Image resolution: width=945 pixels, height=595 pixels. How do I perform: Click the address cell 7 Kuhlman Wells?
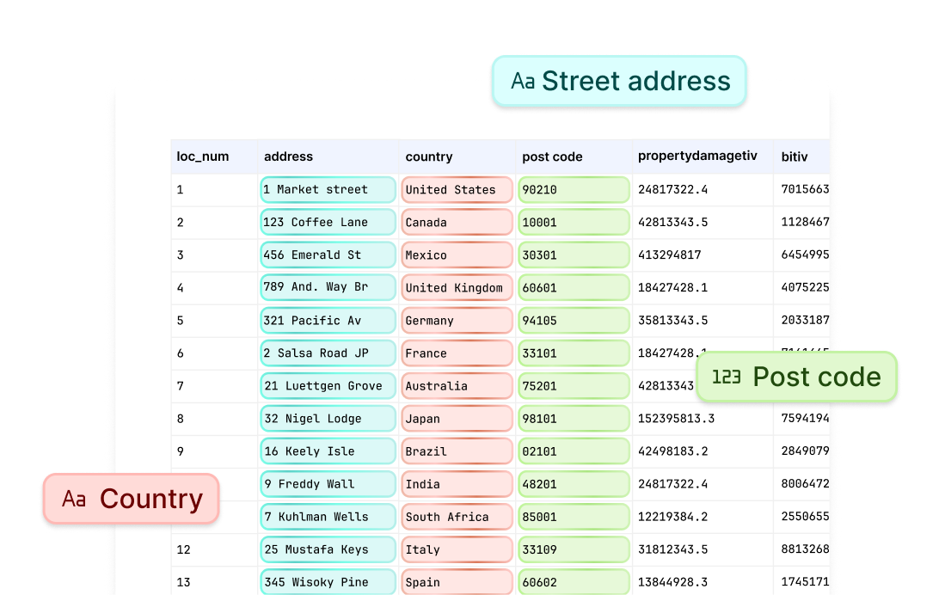click(328, 517)
